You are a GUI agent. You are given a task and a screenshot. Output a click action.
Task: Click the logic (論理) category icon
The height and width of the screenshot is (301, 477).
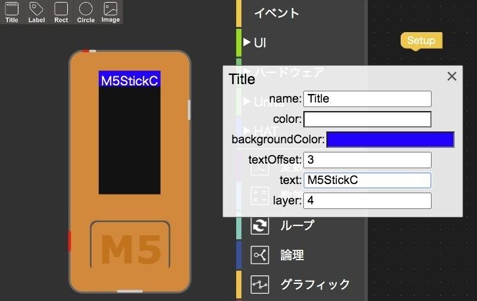point(261,255)
